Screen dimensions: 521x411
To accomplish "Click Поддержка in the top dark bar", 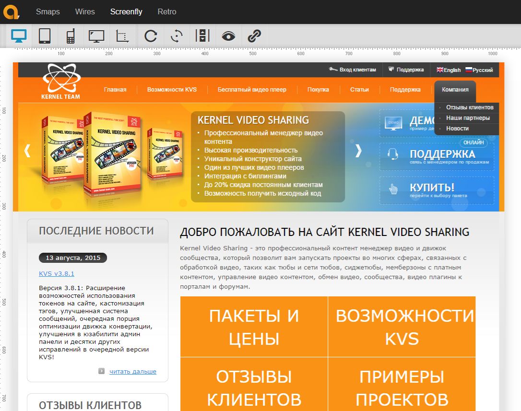I will pyautogui.click(x=406, y=70).
